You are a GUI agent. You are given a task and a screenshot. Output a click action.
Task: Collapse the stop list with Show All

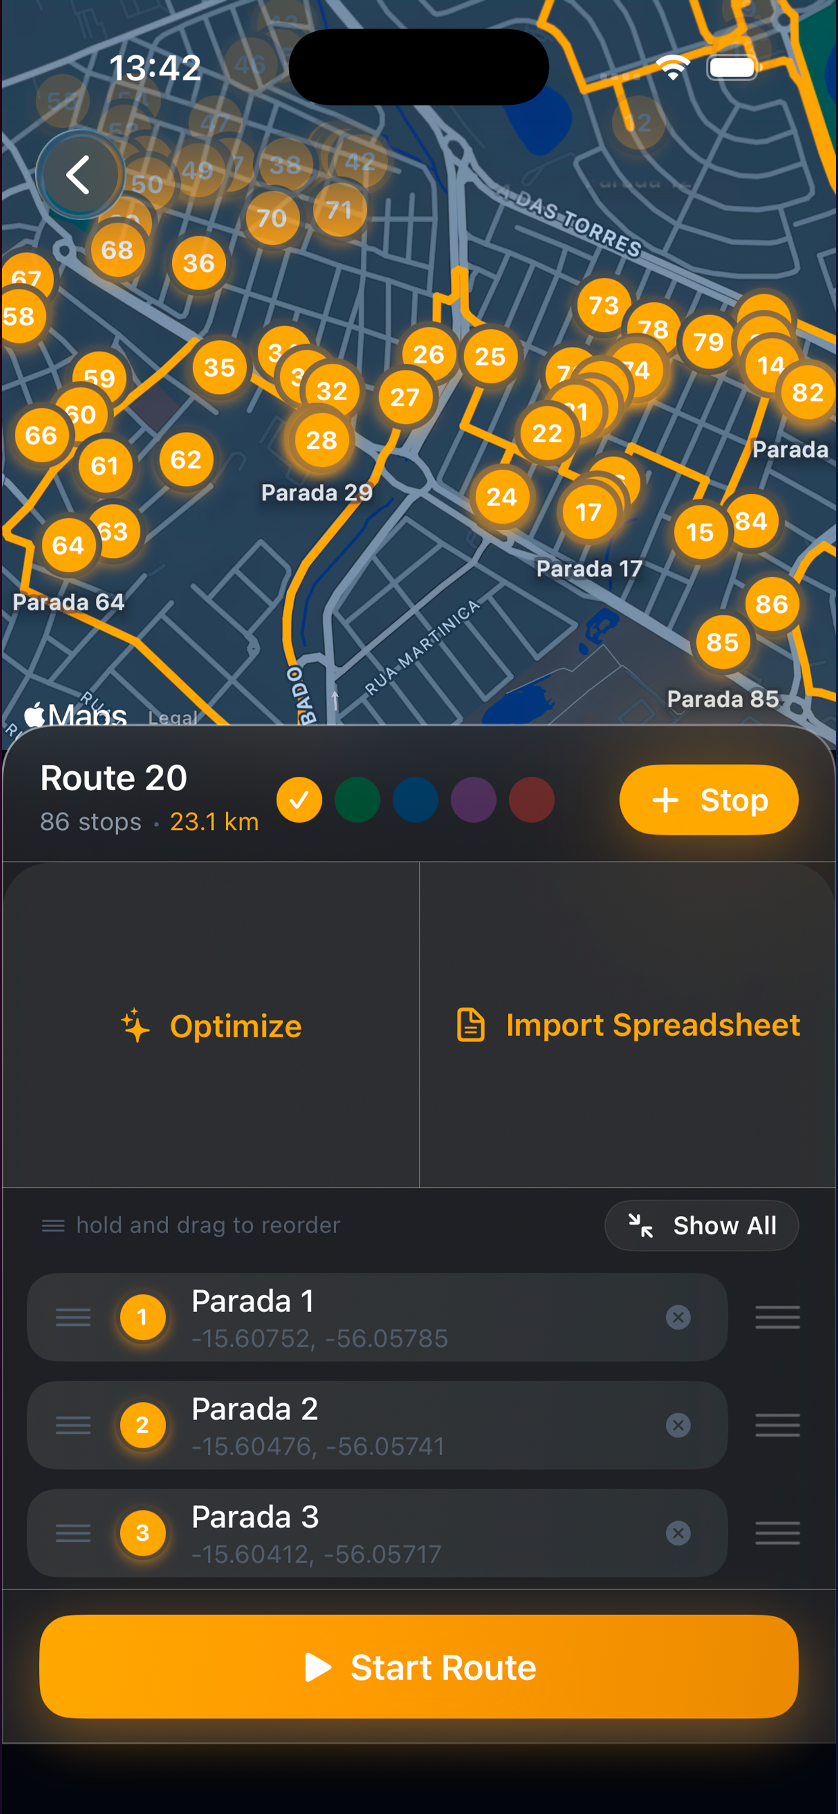click(702, 1226)
